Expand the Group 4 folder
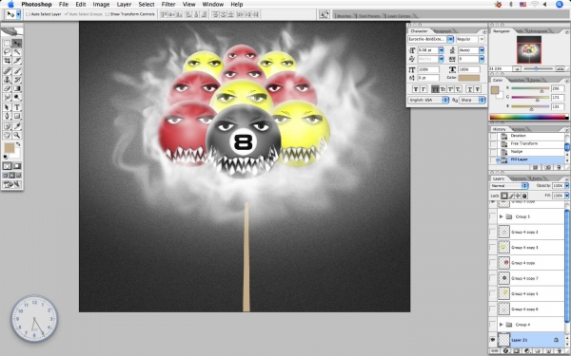571x356 pixels. point(502,325)
